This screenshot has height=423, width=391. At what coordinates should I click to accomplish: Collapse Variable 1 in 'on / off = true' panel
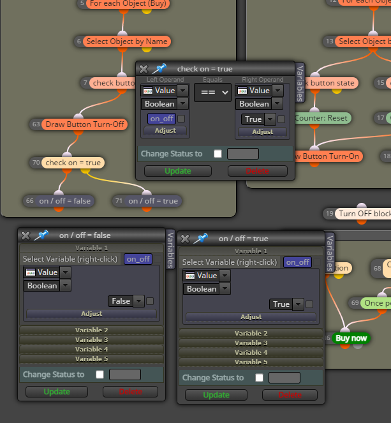251,251
